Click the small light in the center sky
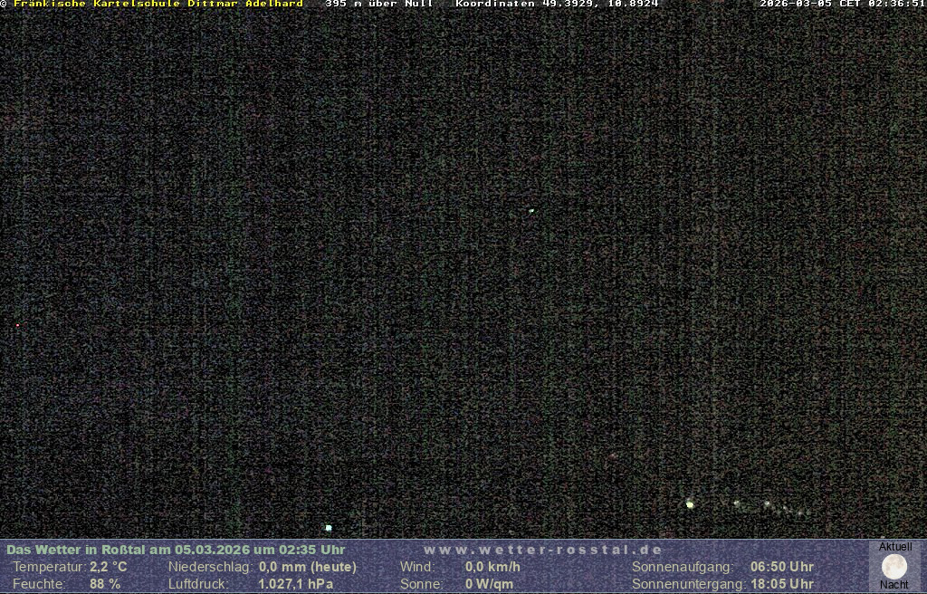 click(x=531, y=211)
